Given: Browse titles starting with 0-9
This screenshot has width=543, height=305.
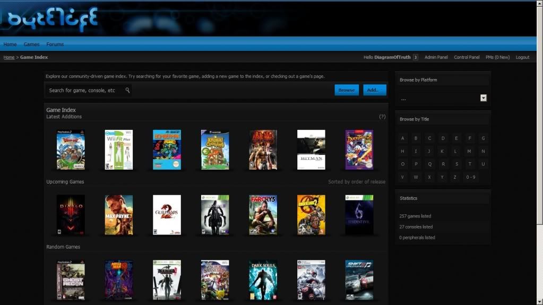Looking at the screenshot, I should (471, 177).
